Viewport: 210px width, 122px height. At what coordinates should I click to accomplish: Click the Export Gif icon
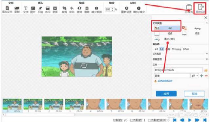click(x=200, y=7)
